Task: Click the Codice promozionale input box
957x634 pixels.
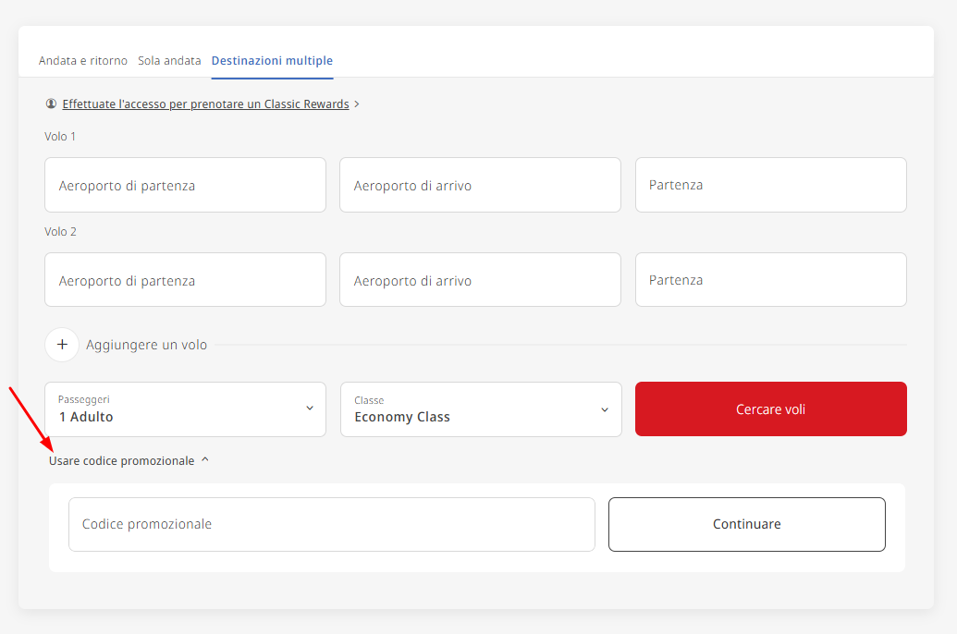Action: tap(331, 523)
